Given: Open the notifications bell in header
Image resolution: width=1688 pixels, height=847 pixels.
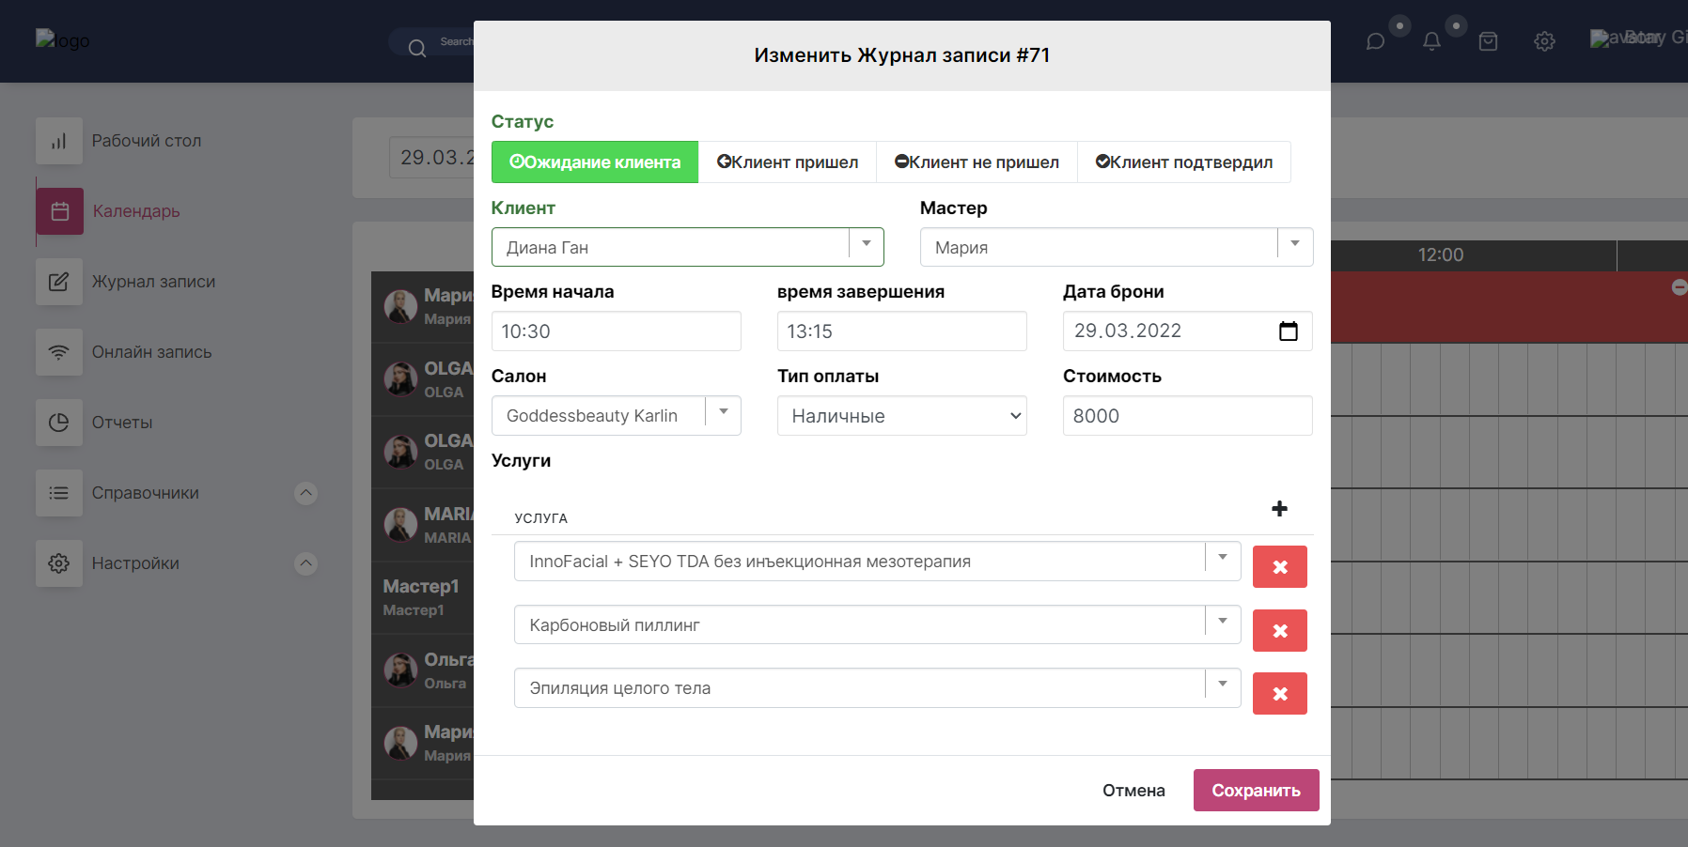Looking at the screenshot, I should tap(1431, 41).
